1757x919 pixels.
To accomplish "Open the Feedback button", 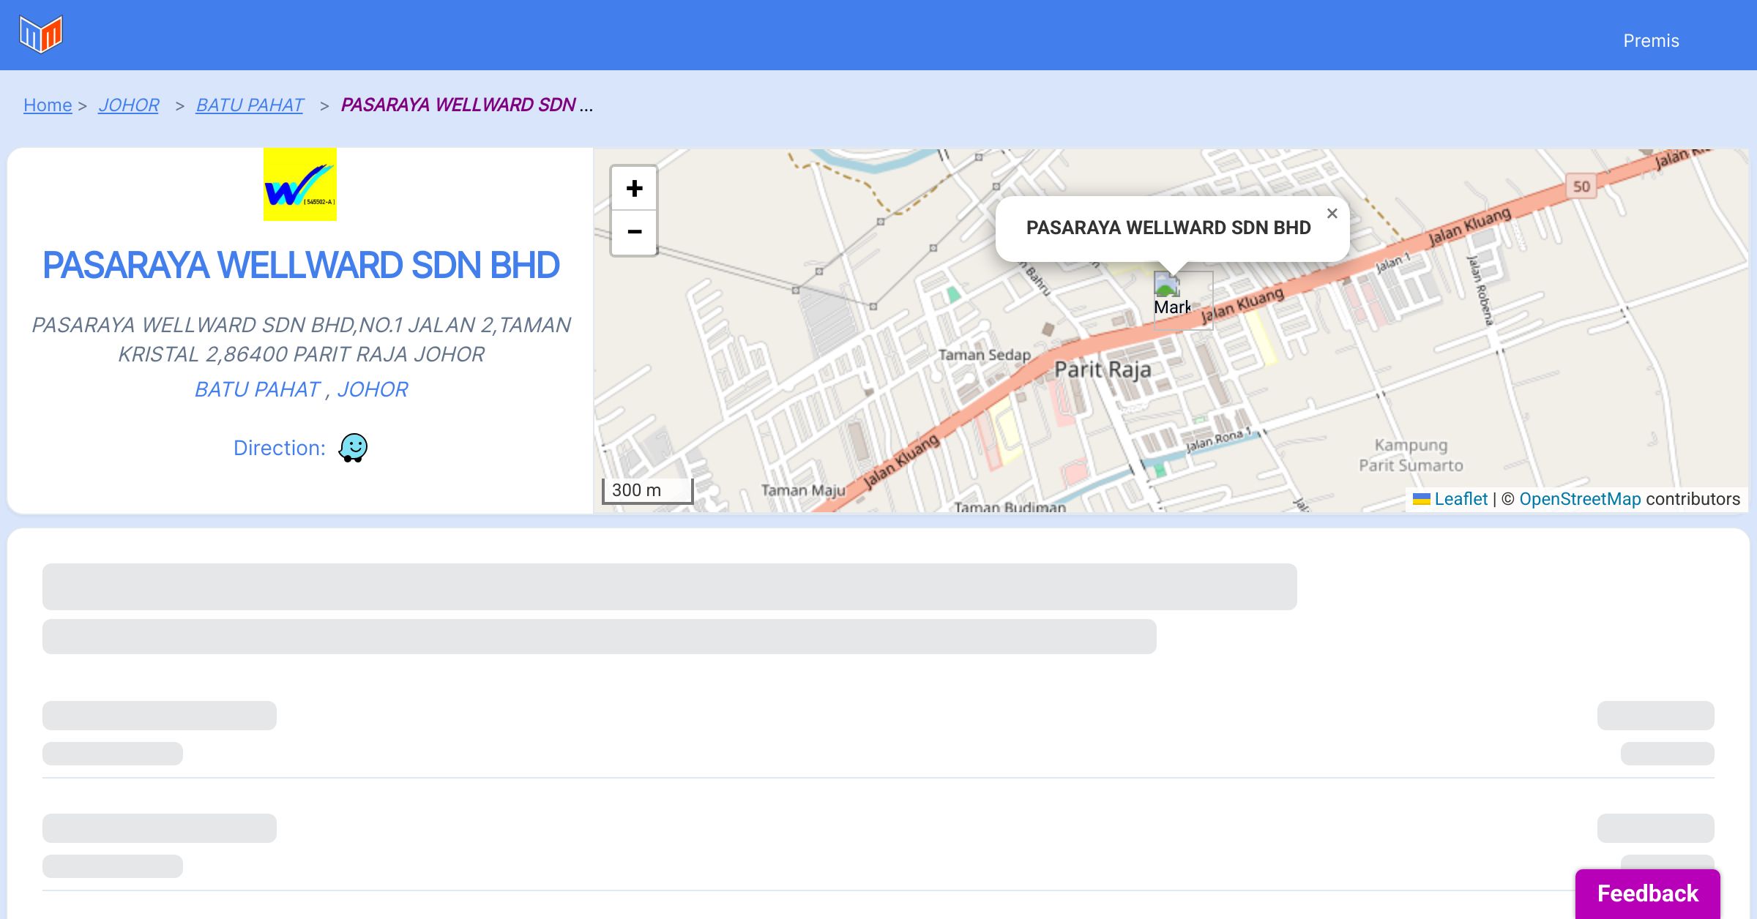I will coord(1647,893).
